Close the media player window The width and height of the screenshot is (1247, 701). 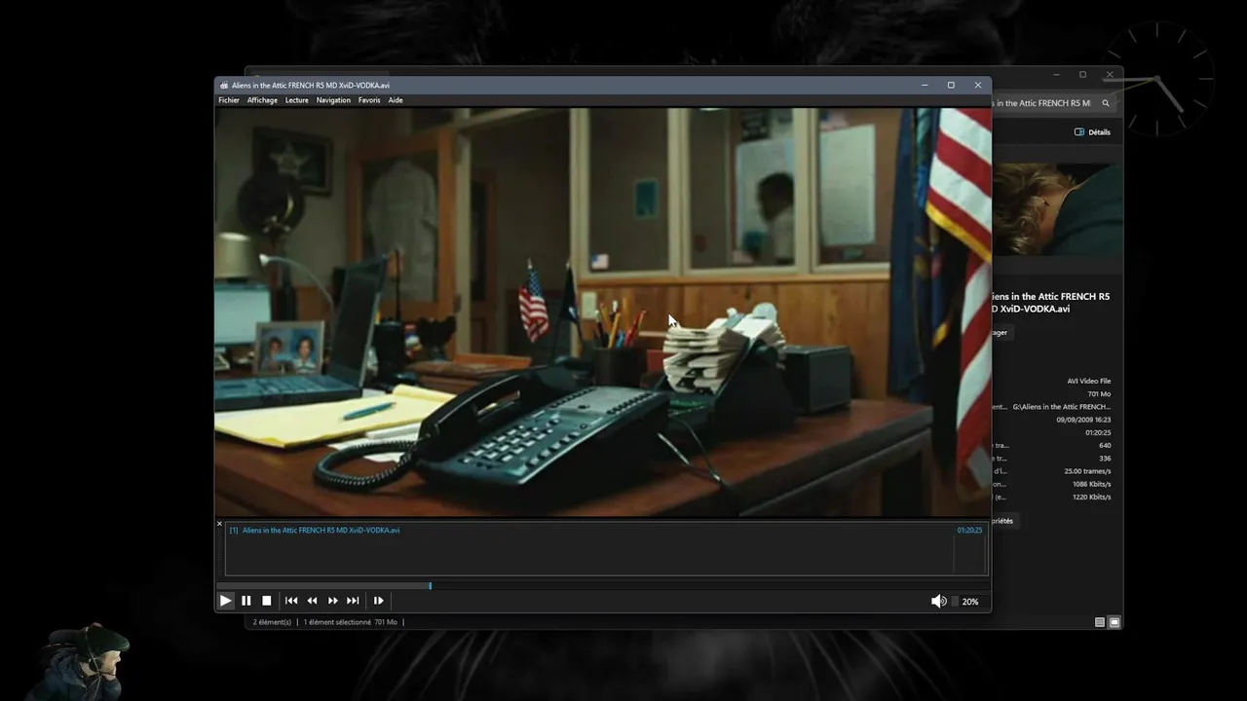coord(978,86)
